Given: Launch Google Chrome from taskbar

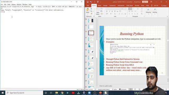Looking at the screenshot, I should (x=62, y=93).
